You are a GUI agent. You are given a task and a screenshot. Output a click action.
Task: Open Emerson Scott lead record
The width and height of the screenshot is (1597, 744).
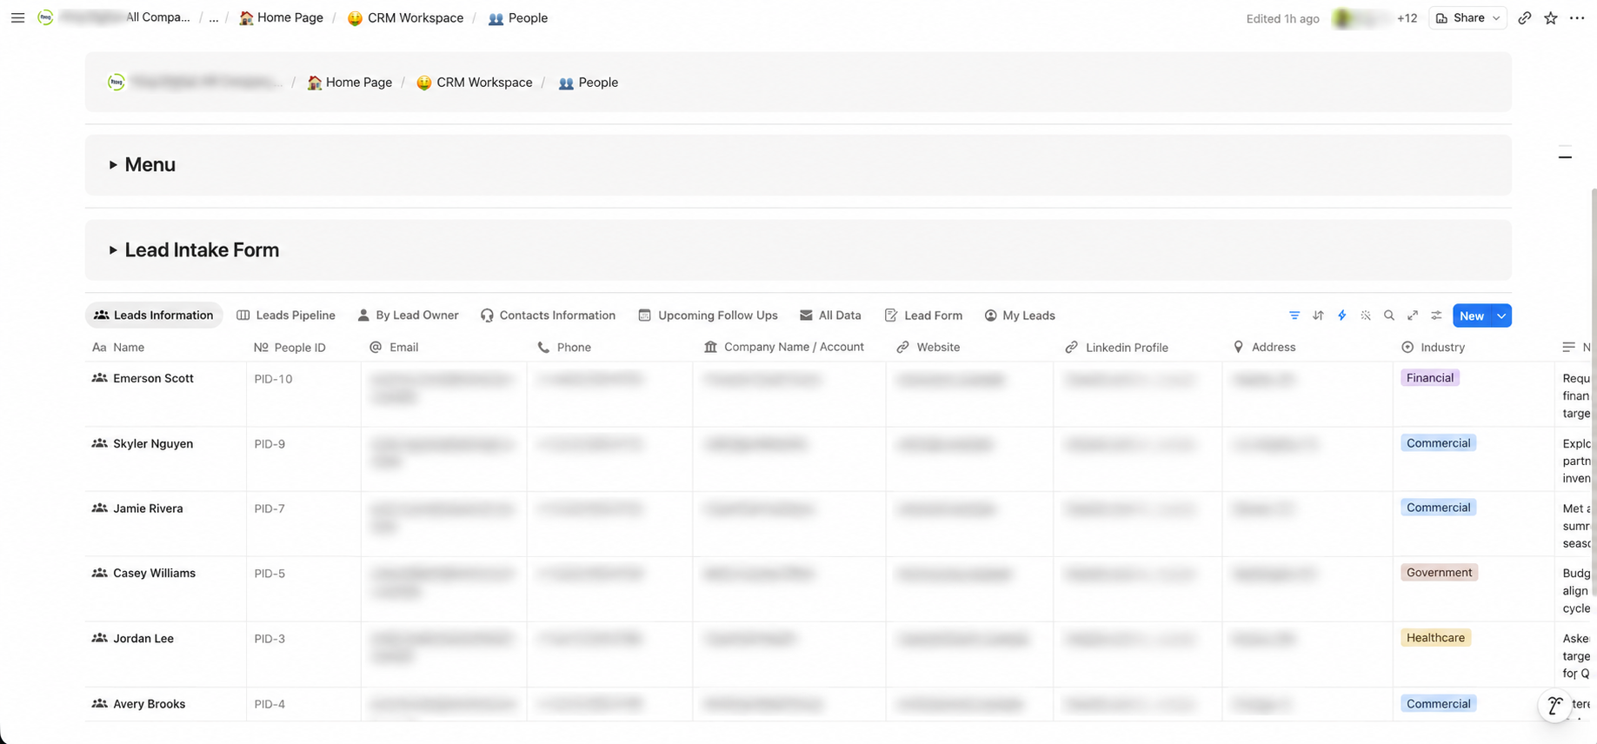click(153, 378)
